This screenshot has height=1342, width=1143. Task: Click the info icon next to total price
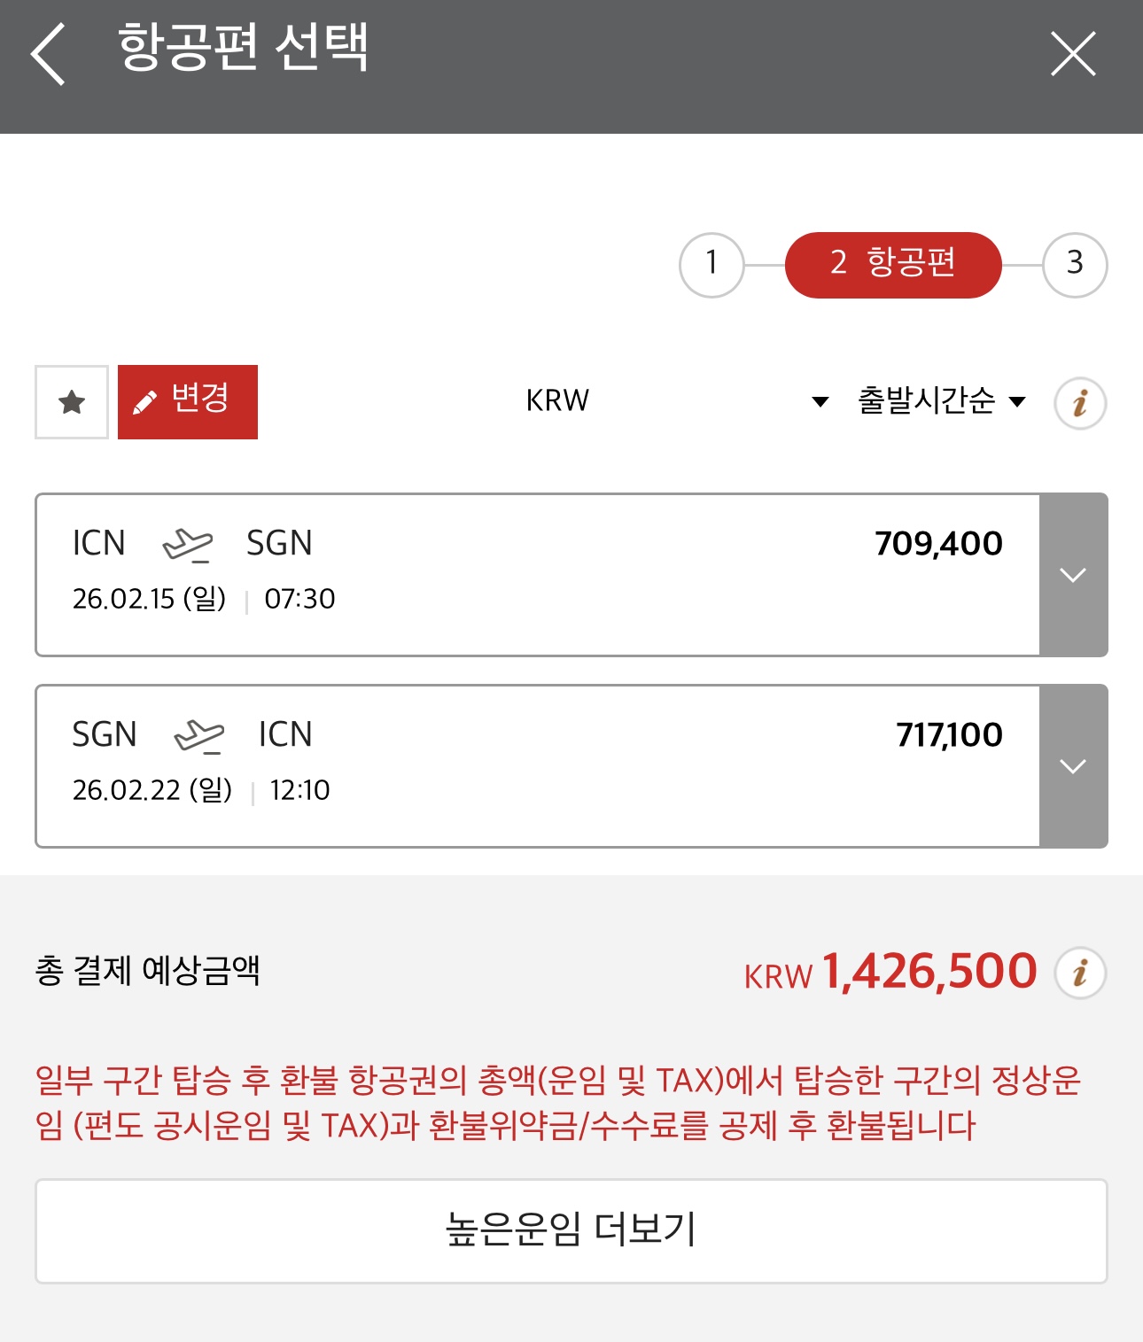pos(1080,973)
